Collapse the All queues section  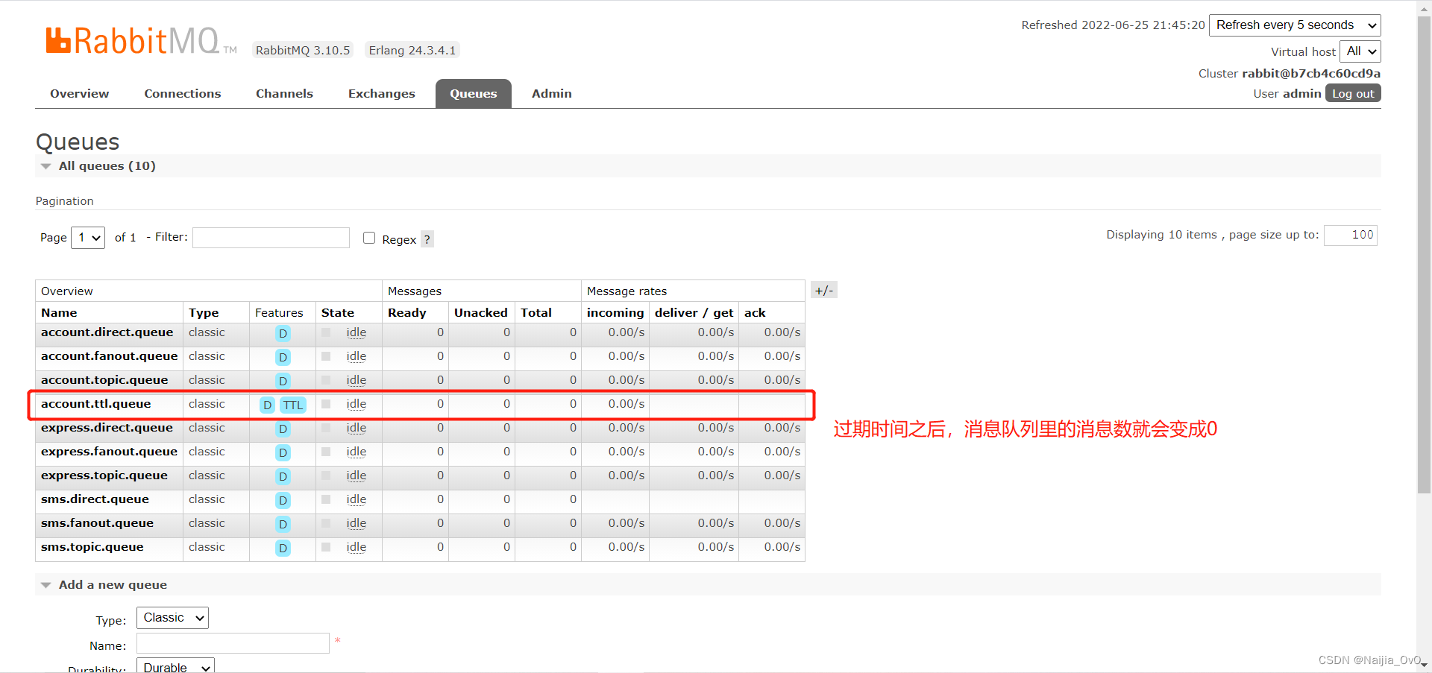point(107,165)
